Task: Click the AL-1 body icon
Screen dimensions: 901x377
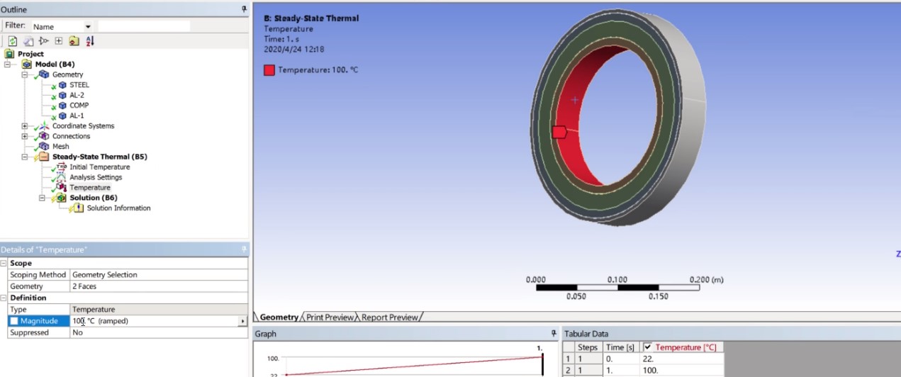Action: tap(62, 116)
